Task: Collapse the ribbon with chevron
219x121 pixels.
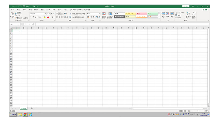Action: point(208,20)
